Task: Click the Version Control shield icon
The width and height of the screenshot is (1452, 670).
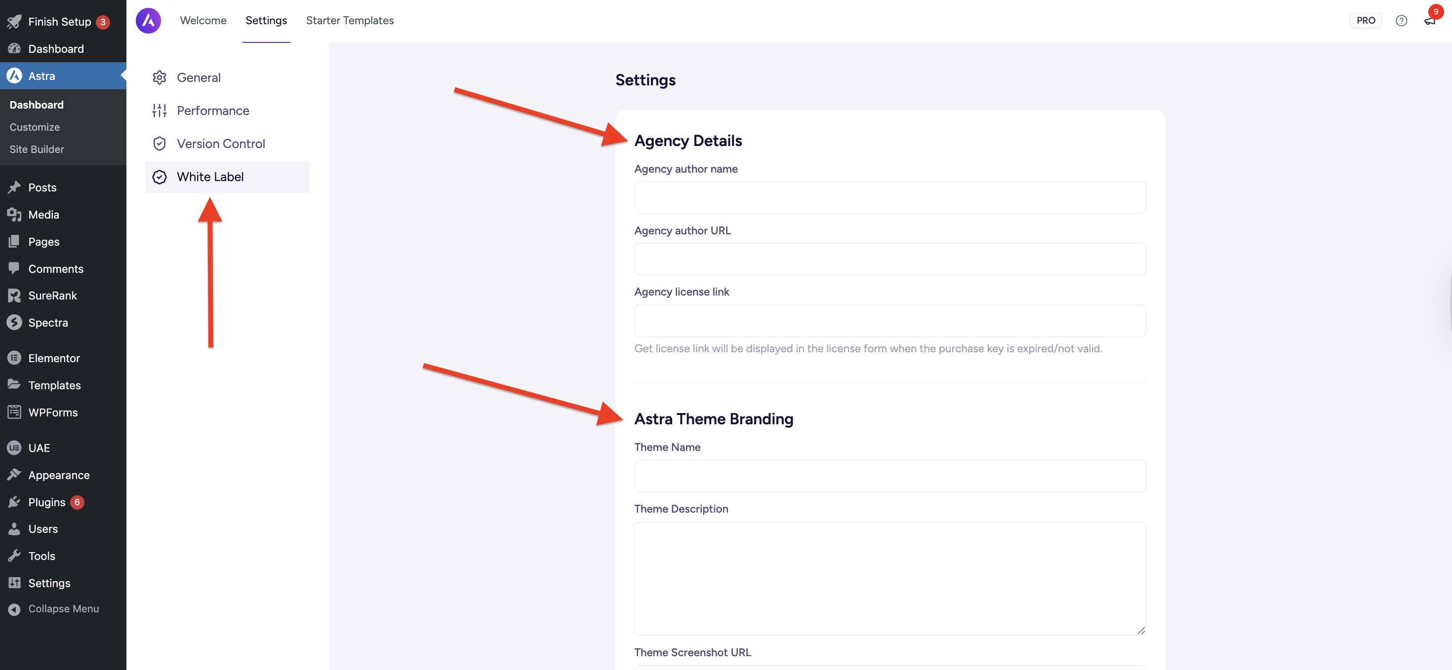Action: tap(160, 144)
